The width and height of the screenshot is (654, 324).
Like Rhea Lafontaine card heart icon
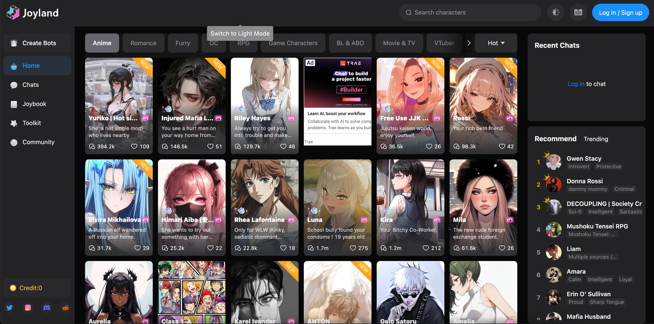click(x=283, y=248)
